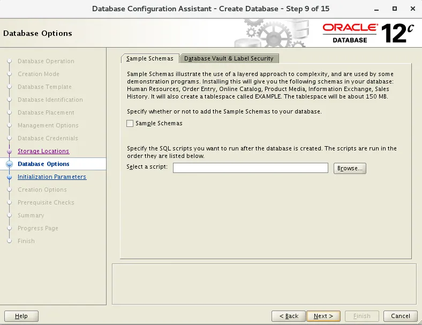Click the disabled Finish button
The height and width of the screenshot is (325, 422).
(x=362, y=316)
